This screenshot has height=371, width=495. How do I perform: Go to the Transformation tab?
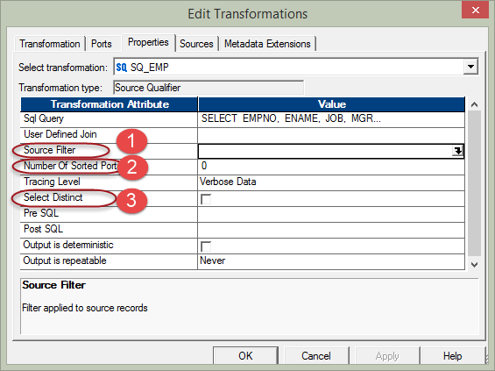click(50, 44)
